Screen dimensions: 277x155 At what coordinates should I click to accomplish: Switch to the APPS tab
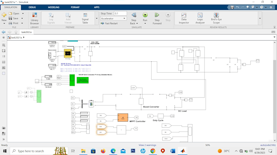[97, 7]
